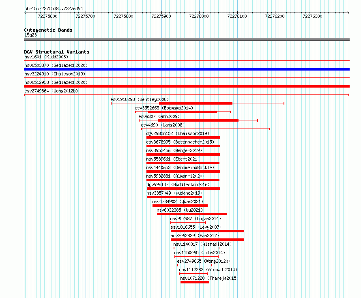Click ruler position 72276200
This screenshot has height=298, width=361.
click(275, 16)
